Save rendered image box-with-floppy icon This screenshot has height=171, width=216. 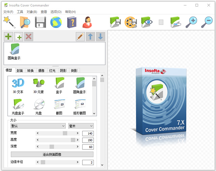click(115, 22)
